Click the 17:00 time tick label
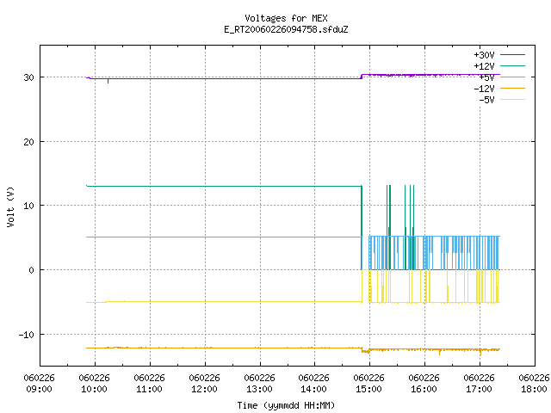The width and height of the screenshot is (551, 413). [479, 389]
